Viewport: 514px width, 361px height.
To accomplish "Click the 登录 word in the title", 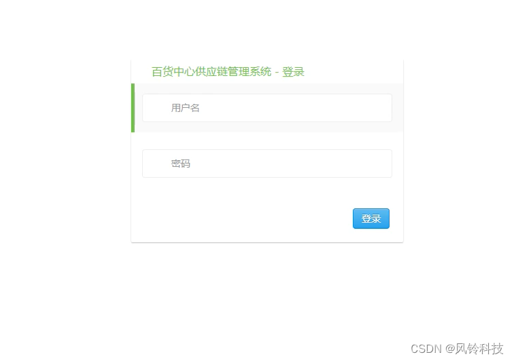I will 294,72.
